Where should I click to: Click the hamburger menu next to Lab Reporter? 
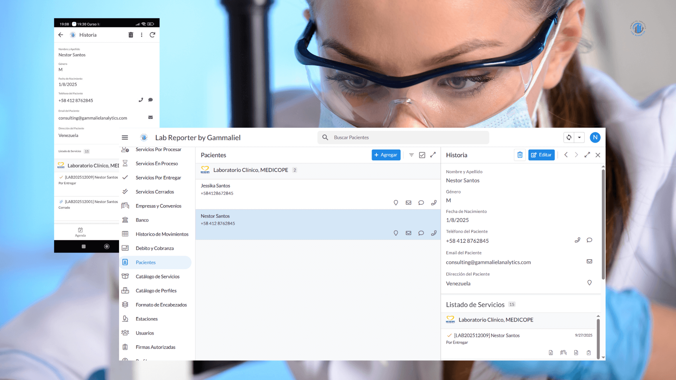pyautogui.click(x=125, y=137)
